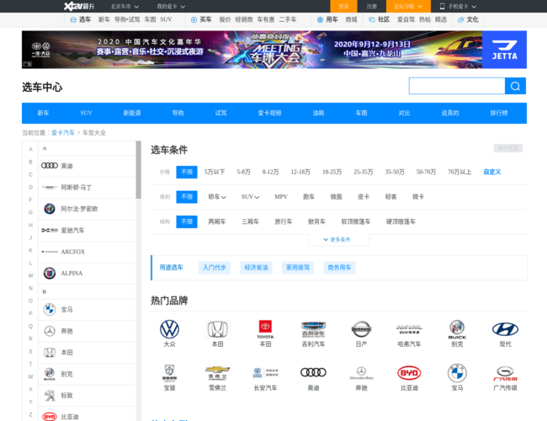Click the Mercedes-Benz logo in hot brands

[361, 373]
